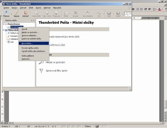167x128 pixels.
Task: Click the Thunderbird search magnifier field
Action: coord(128,14)
